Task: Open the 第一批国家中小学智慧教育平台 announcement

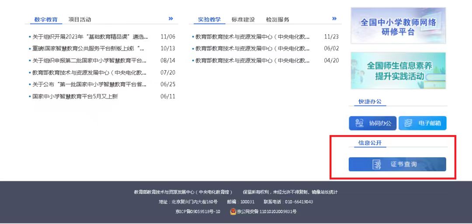Action: coord(90,85)
